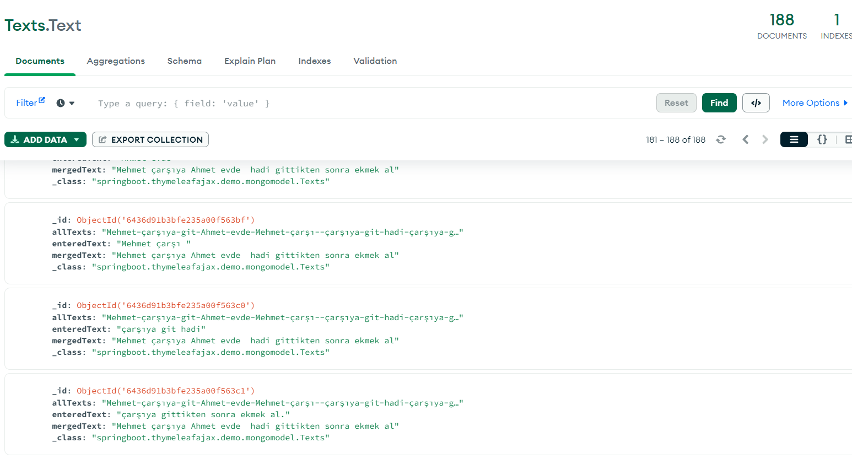Viewport: 852px width, 464px height.
Task: Switch to JSON view
Action: point(822,139)
